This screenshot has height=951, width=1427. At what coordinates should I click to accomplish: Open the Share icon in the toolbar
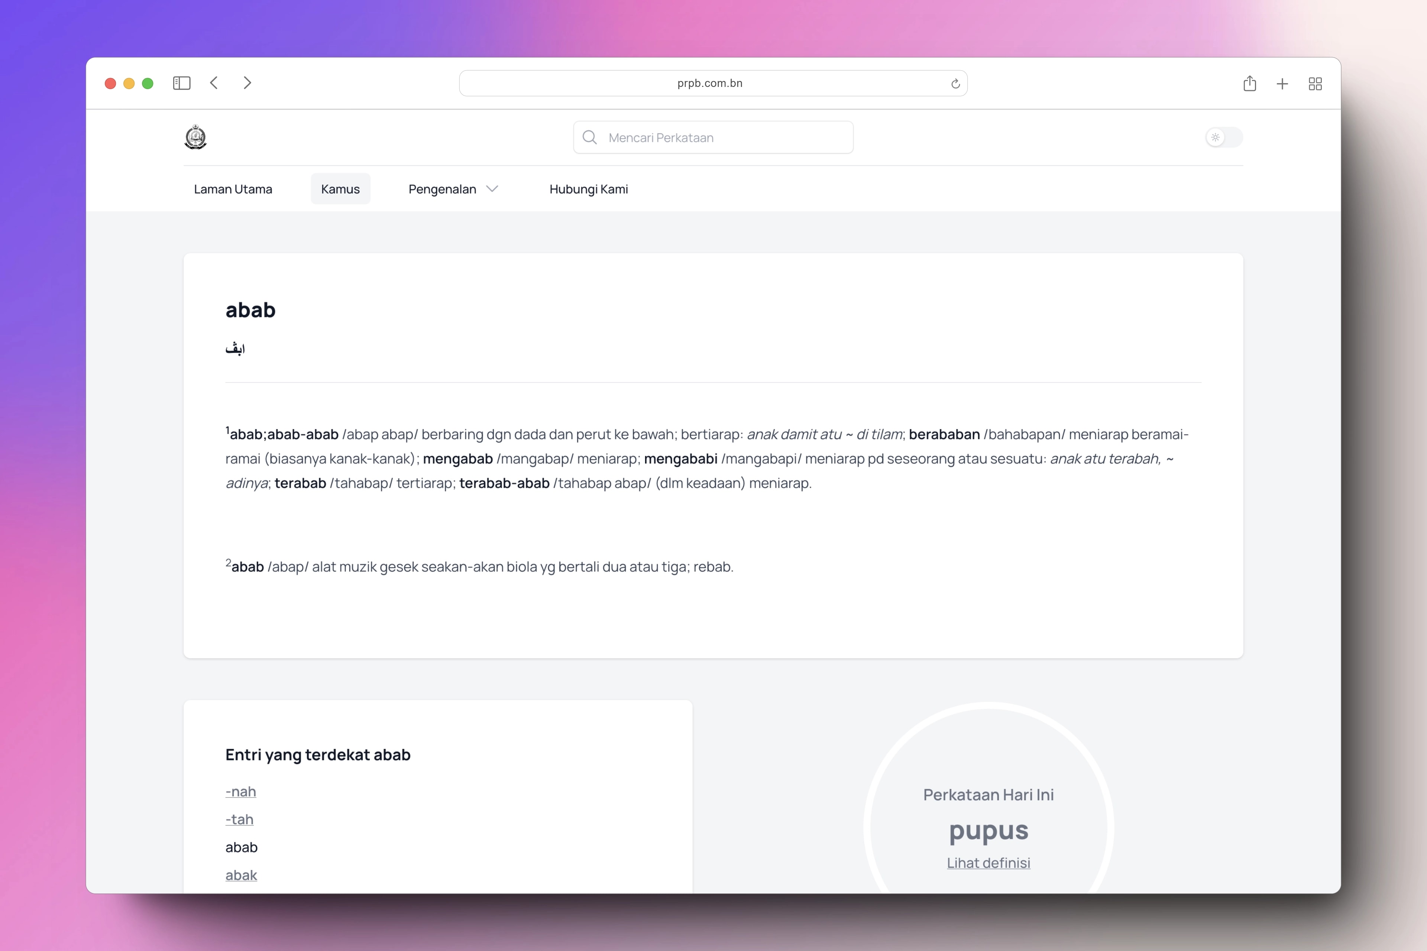tap(1249, 83)
